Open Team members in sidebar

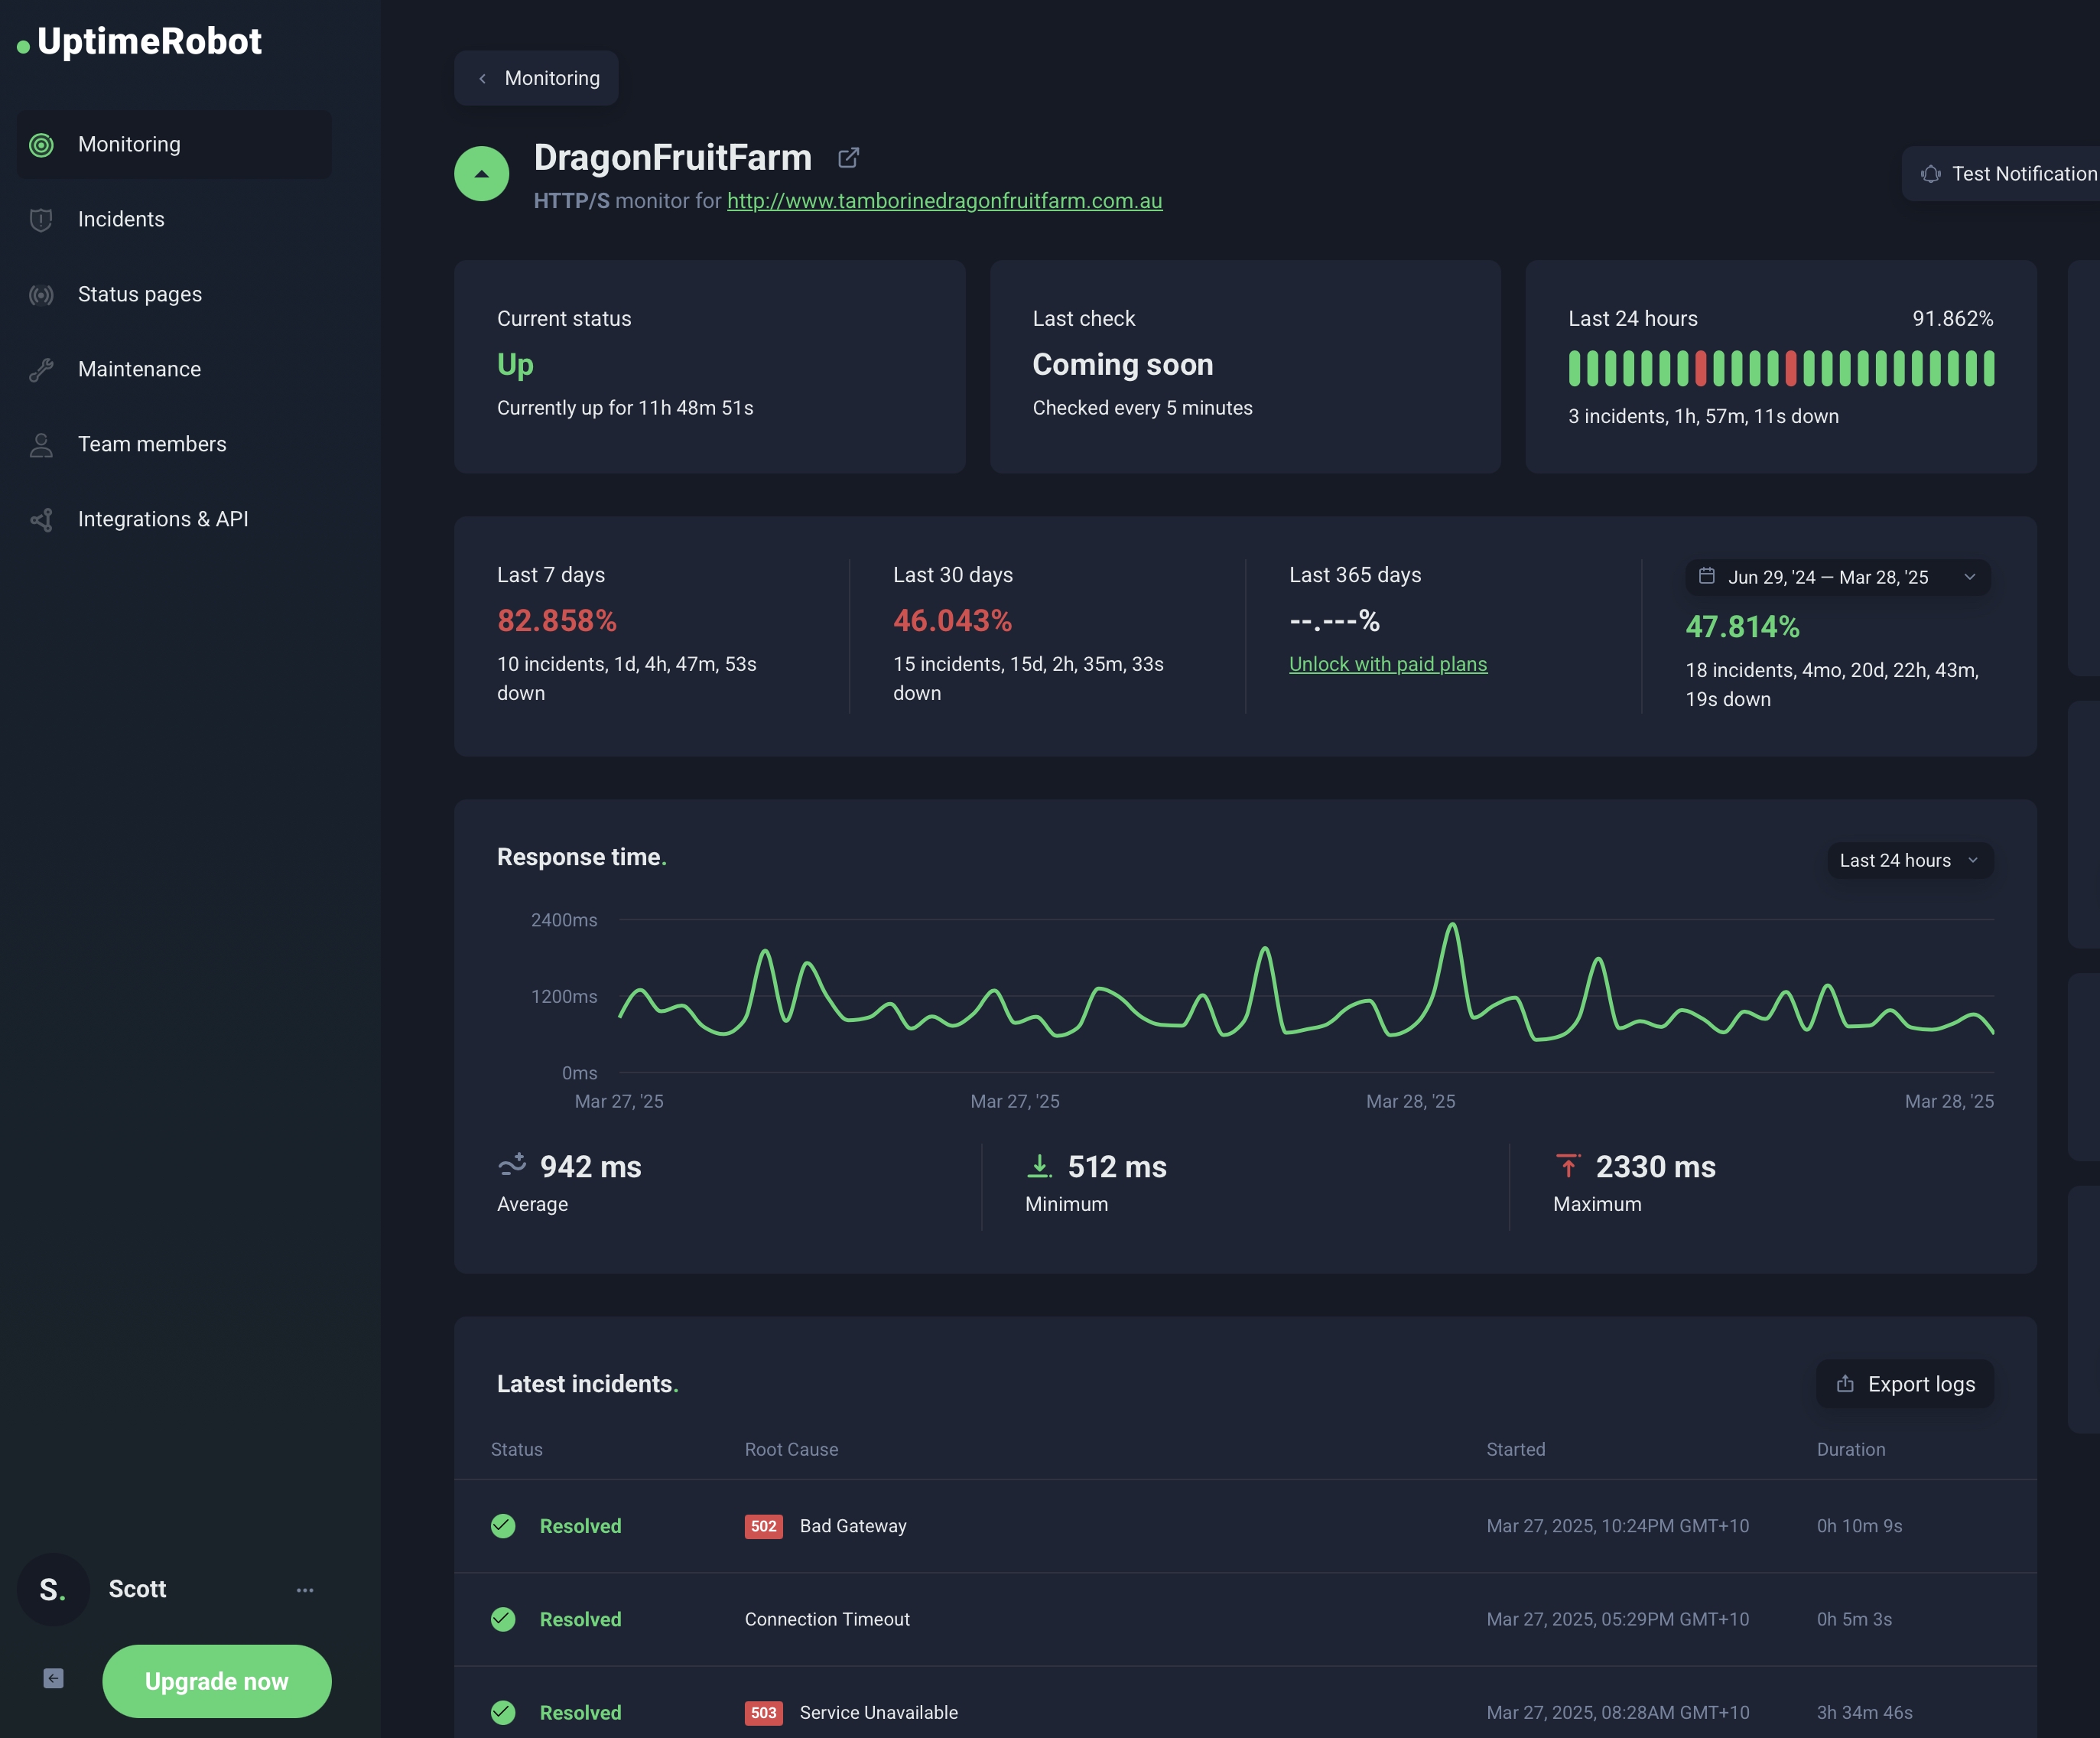click(174, 445)
